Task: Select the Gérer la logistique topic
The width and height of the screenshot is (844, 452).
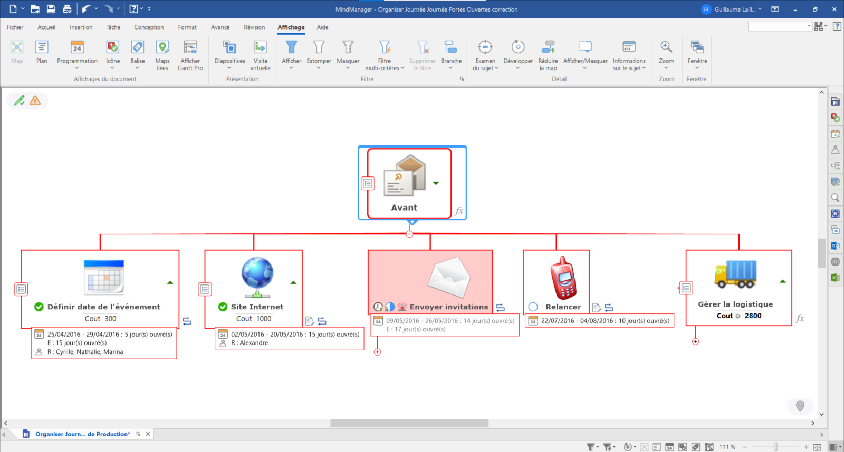Action: tap(735, 304)
